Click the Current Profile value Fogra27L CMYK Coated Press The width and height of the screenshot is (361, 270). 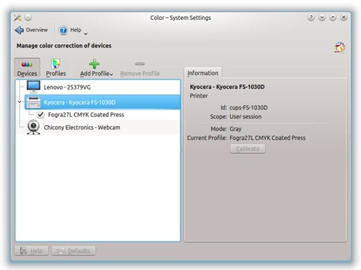click(267, 138)
